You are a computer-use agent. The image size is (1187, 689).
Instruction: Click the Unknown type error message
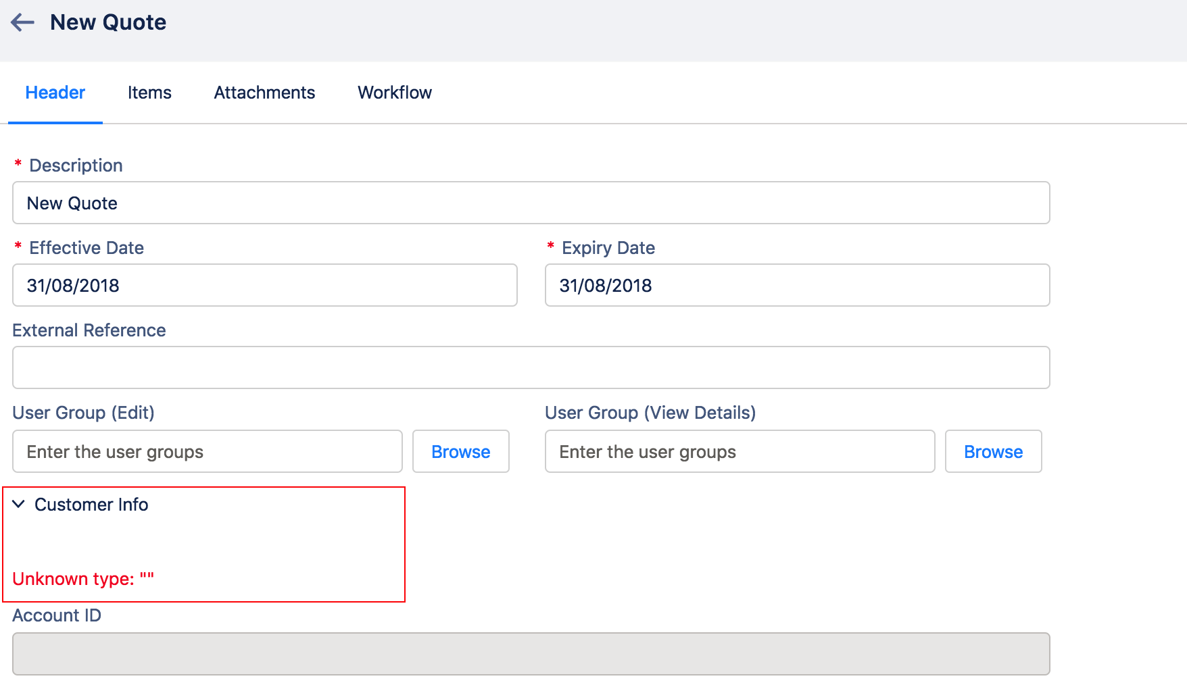click(83, 579)
